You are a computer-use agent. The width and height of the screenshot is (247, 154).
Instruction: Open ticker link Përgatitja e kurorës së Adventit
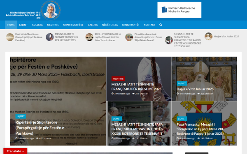[148, 37]
